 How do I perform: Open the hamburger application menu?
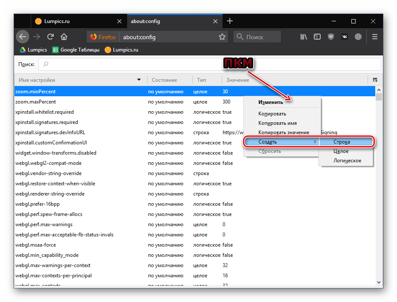coord(375,37)
